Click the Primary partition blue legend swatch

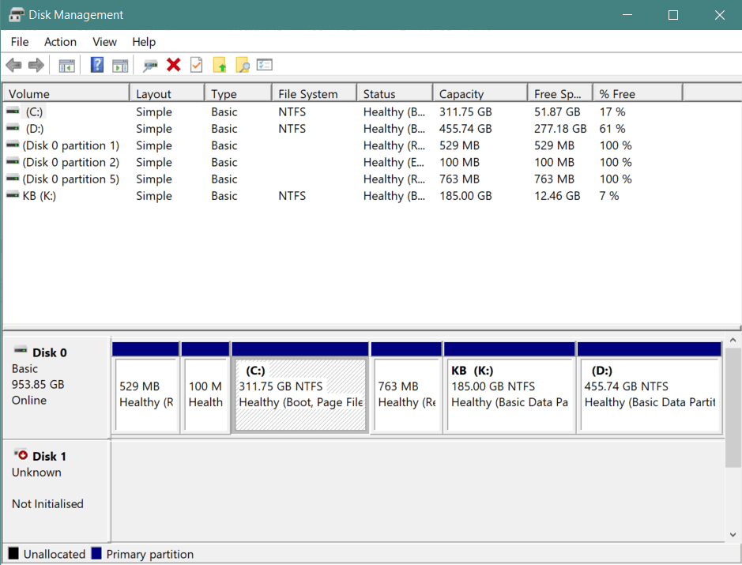[96, 553]
